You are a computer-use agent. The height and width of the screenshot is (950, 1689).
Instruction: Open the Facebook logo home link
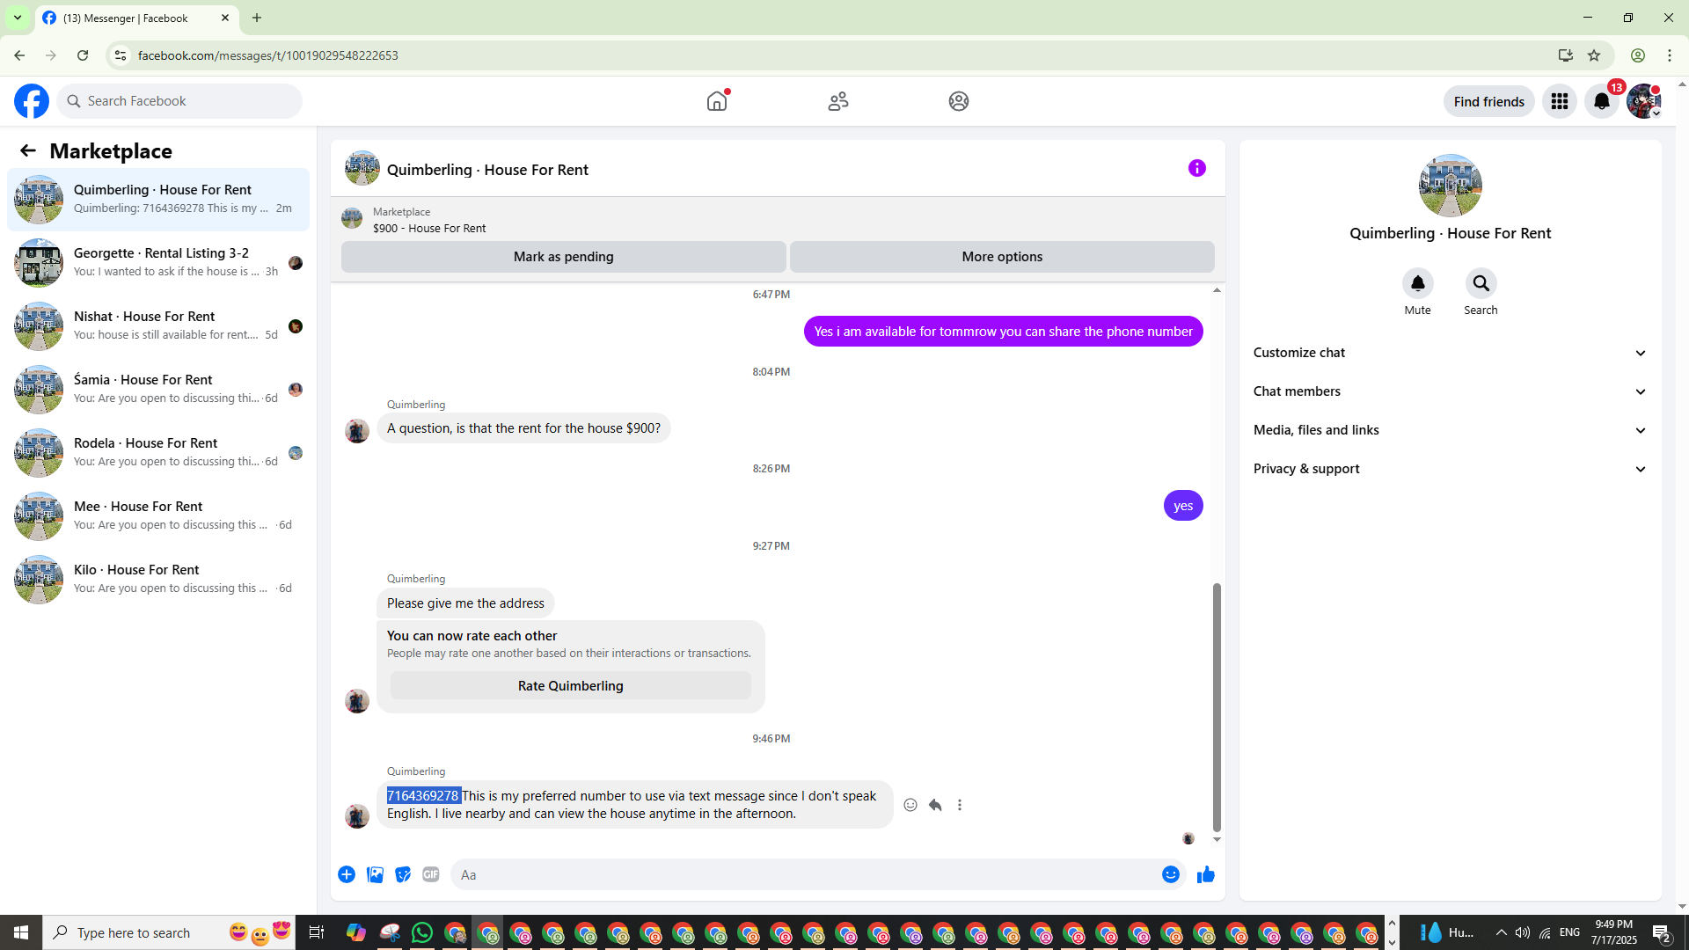point(32,101)
